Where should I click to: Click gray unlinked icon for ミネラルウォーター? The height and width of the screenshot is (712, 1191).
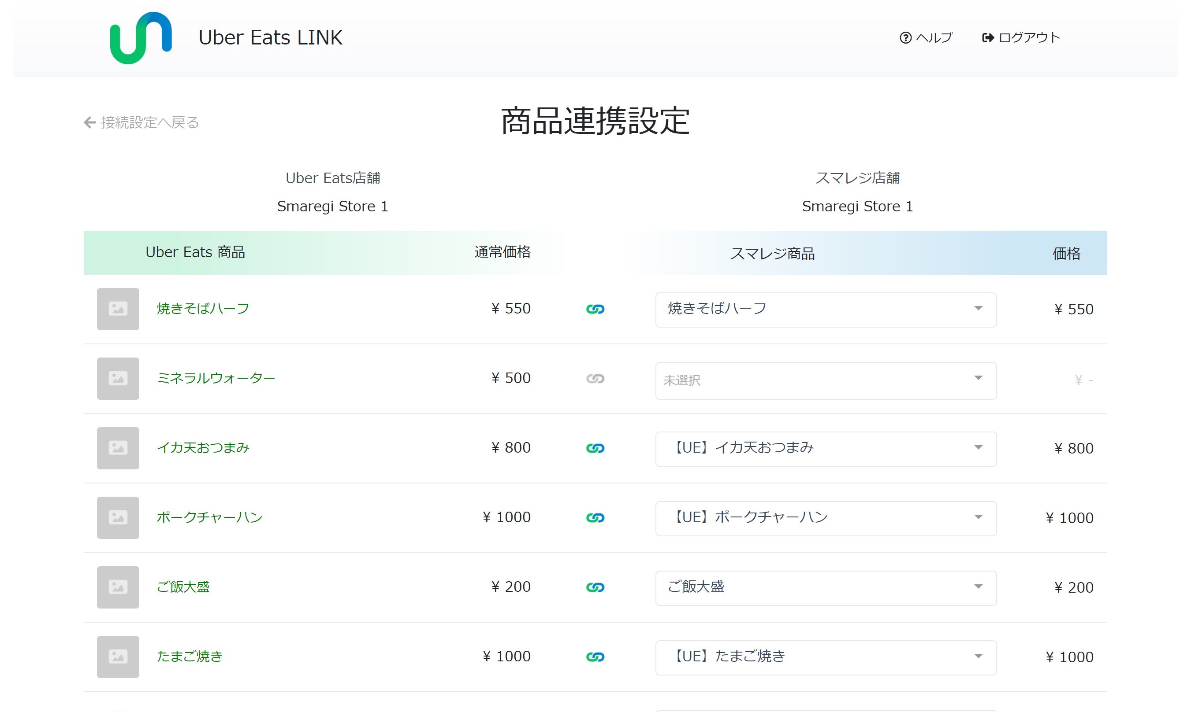click(x=595, y=379)
